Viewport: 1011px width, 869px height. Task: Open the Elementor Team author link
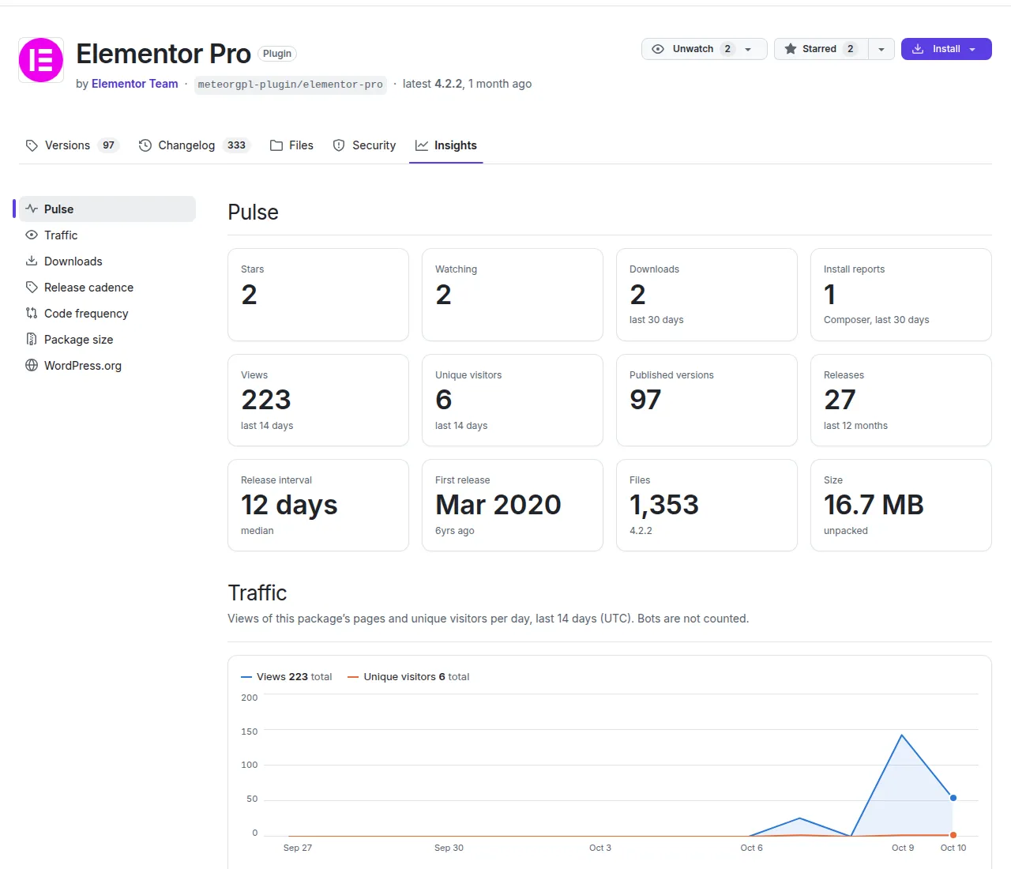(135, 84)
